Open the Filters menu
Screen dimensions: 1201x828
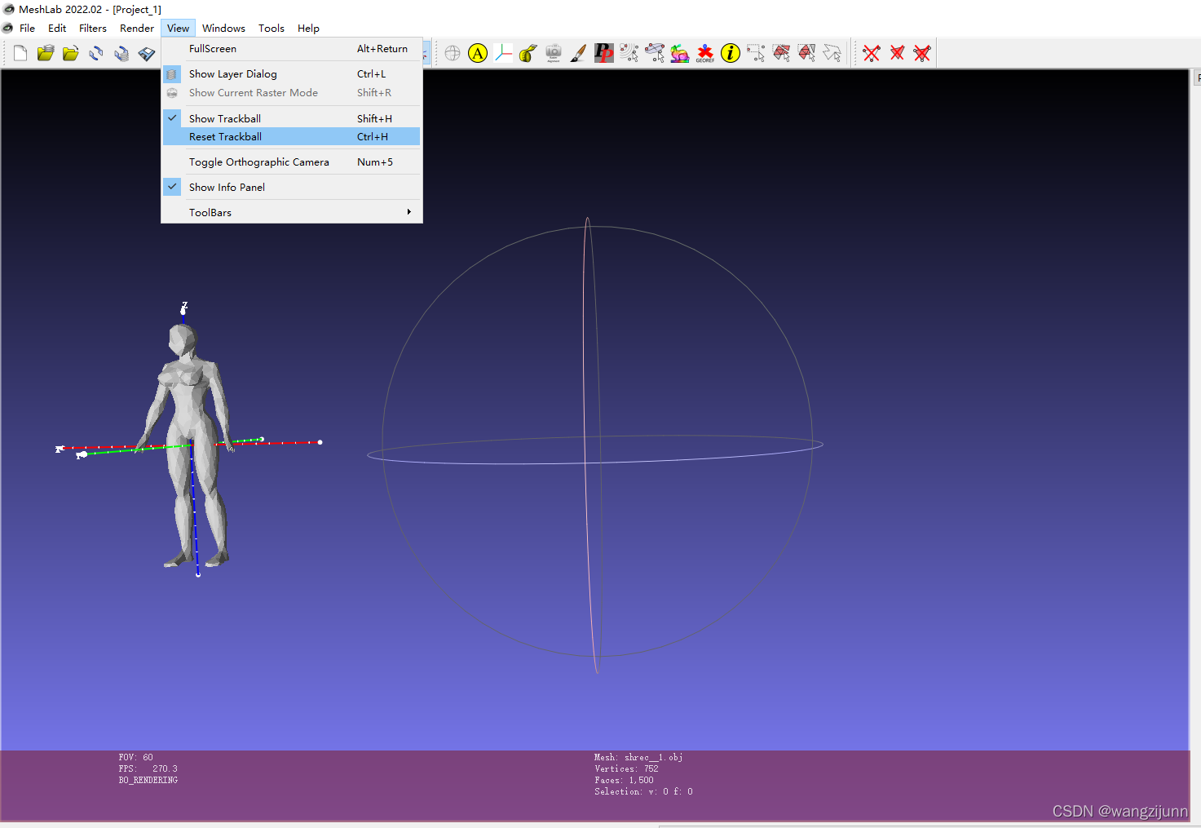click(93, 28)
